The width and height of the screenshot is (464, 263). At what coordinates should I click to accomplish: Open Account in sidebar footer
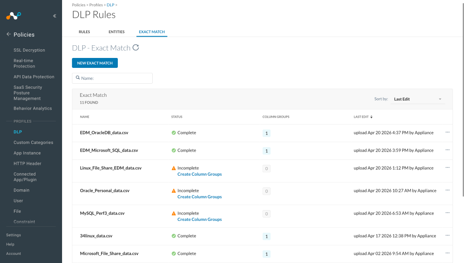(x=14, y=253)
